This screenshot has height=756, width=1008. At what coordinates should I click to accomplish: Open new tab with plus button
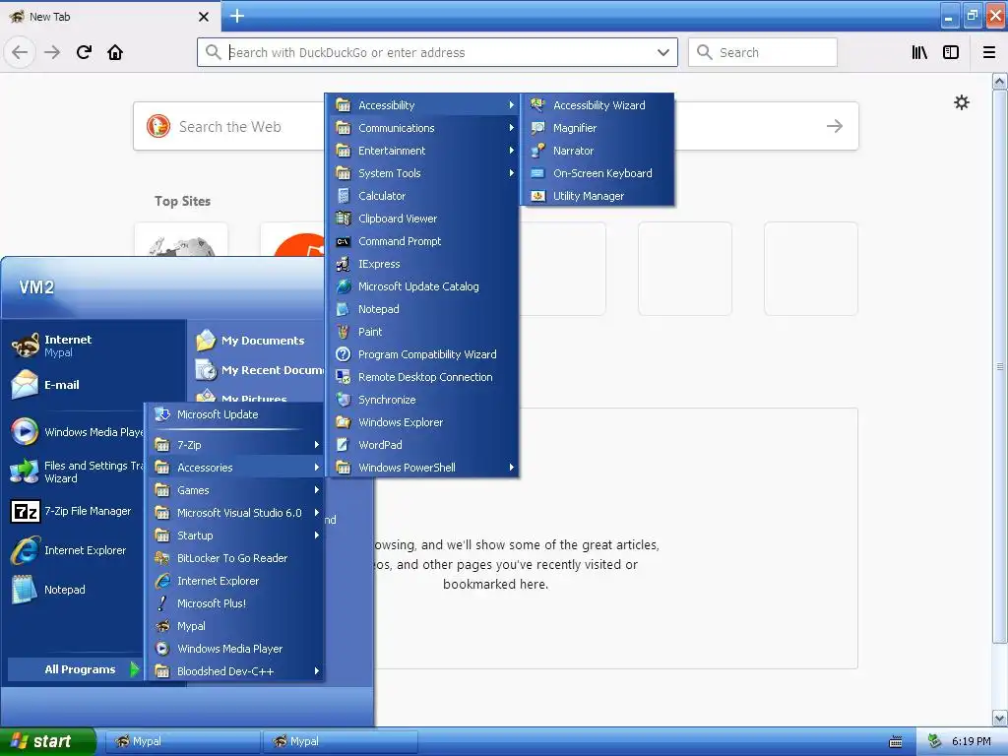pos(237,16)
